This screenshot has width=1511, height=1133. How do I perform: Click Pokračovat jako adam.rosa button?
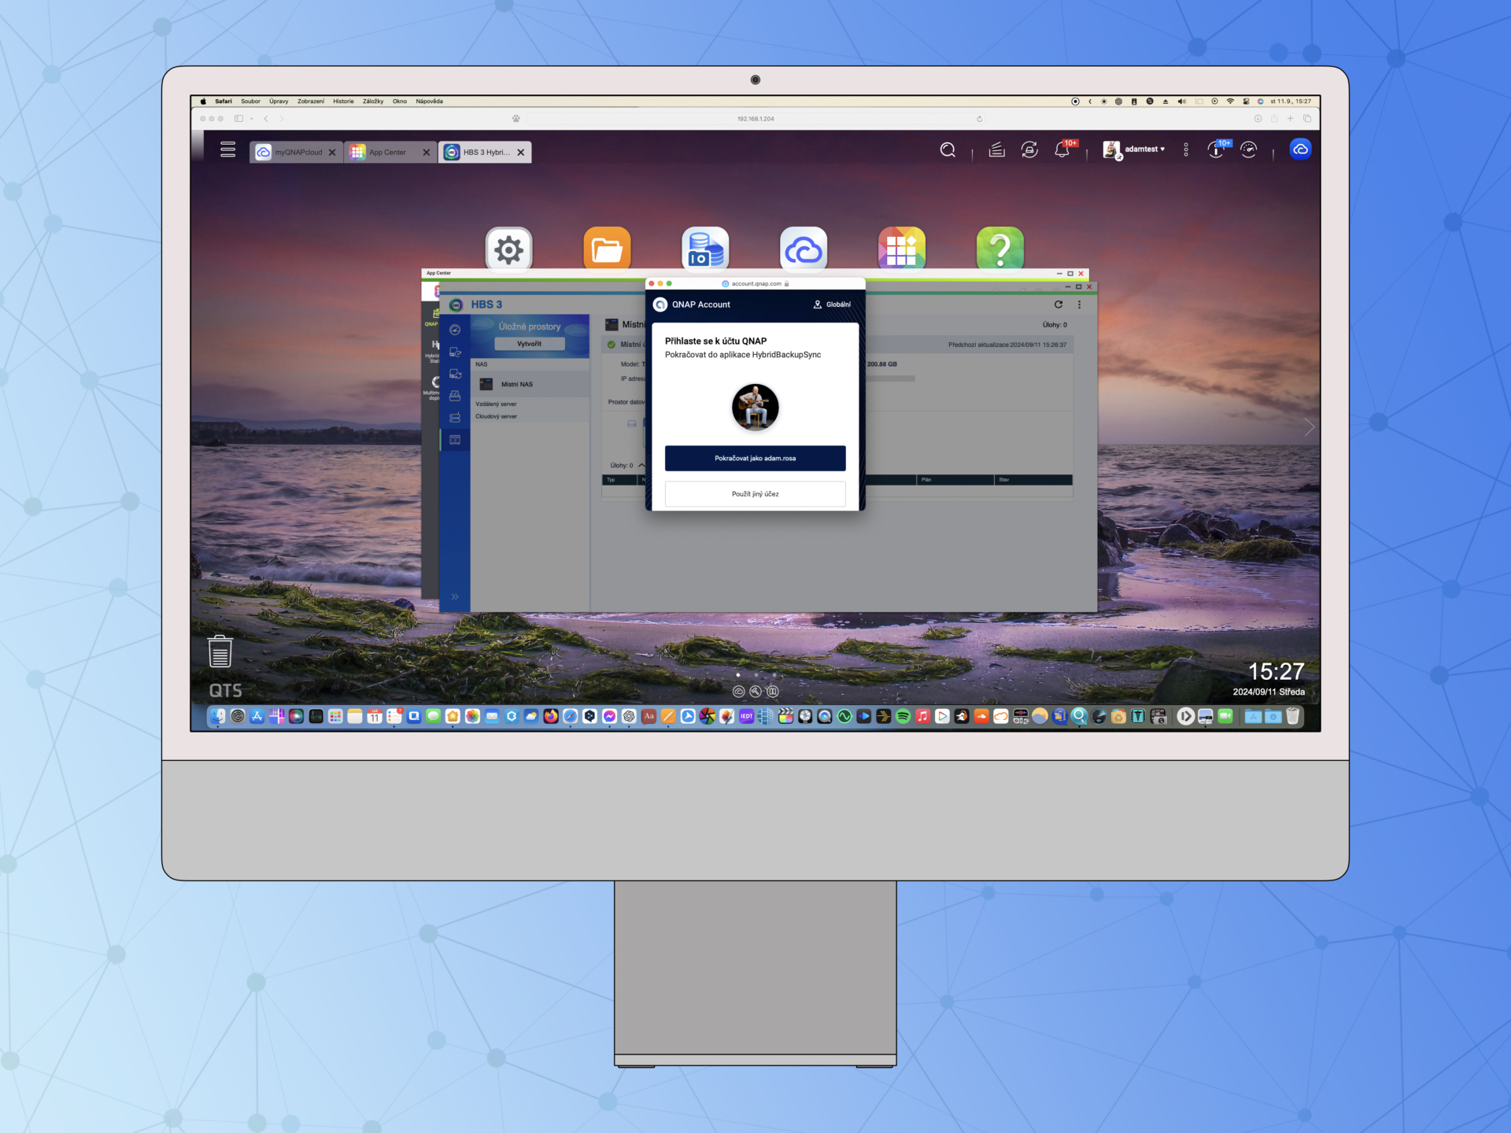[x=755, y=458]
